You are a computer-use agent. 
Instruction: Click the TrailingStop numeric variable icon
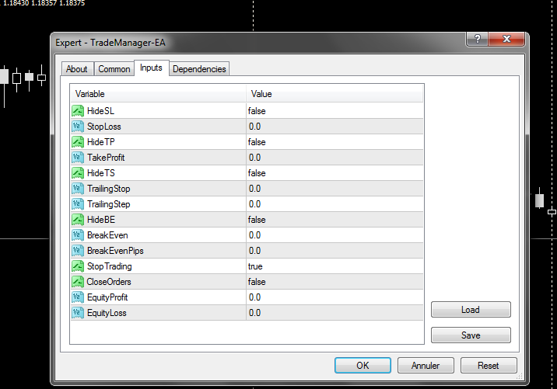point(78,189)
